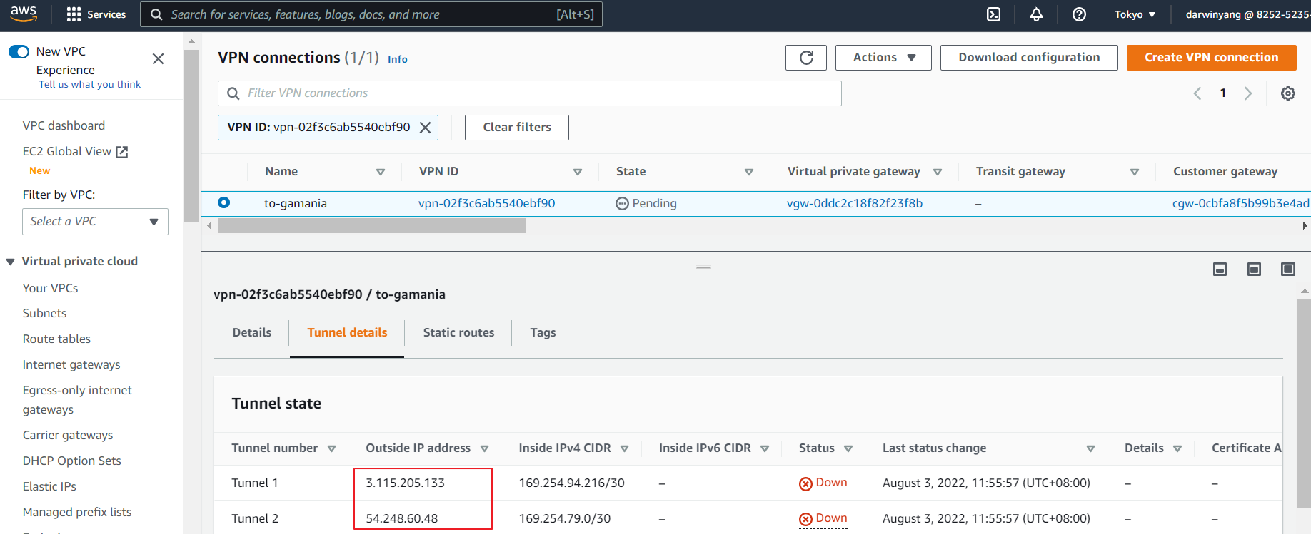
Task: Open the help question mark icon
Action: point(1079,14)
